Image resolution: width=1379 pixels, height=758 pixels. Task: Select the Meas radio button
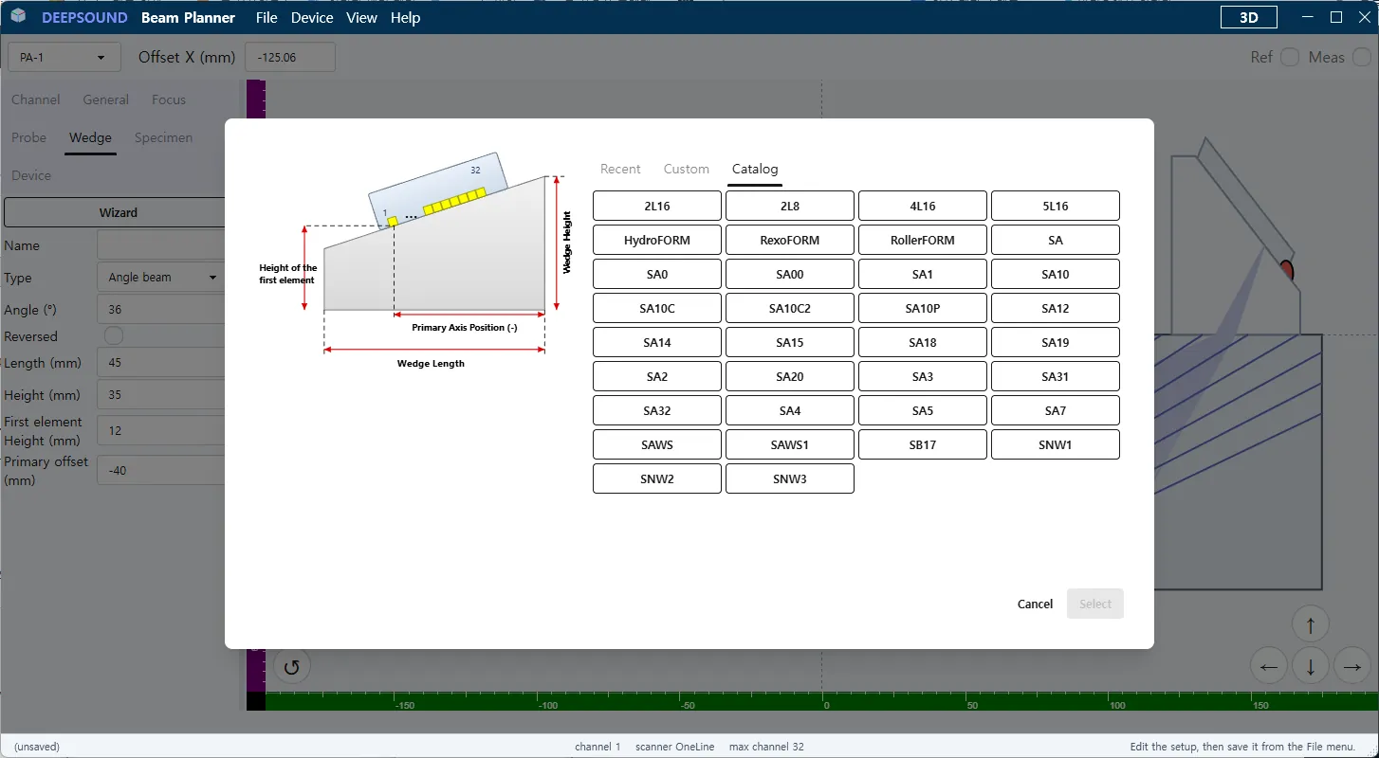pyautogui.click(x=1362, y=57)
